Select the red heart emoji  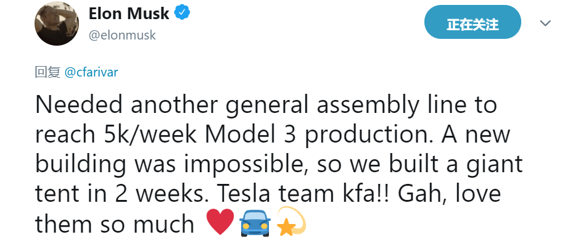[x=220, y=222]
